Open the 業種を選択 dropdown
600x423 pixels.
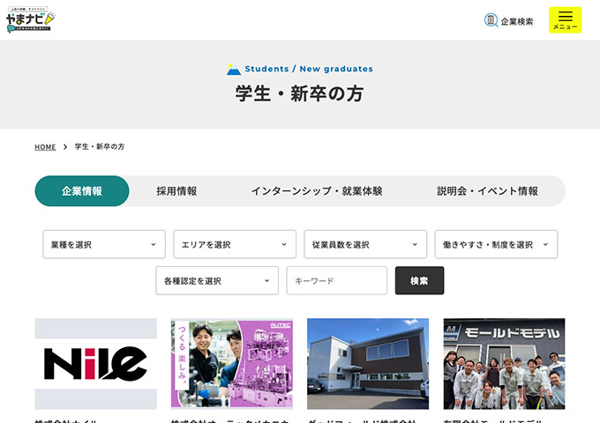pyautogui.click(x=104, y=244)
